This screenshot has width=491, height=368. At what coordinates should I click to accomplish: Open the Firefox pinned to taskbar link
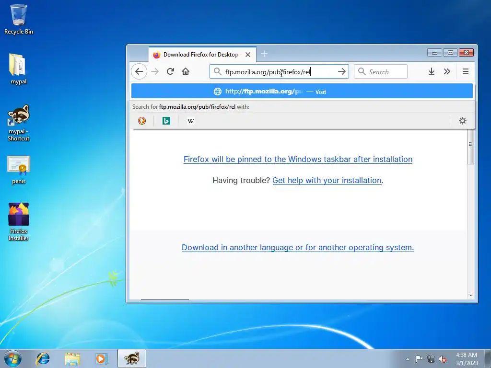tap(298, 159)
